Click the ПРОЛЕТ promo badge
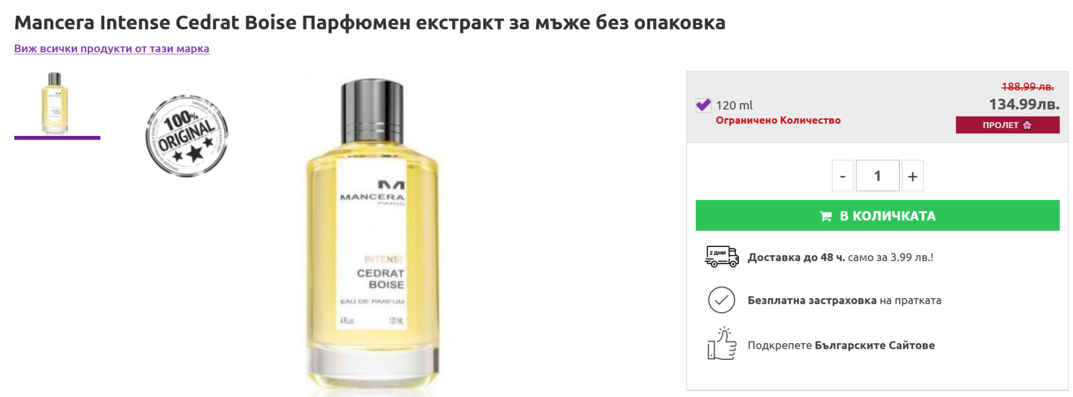 tap(1008, 125)
